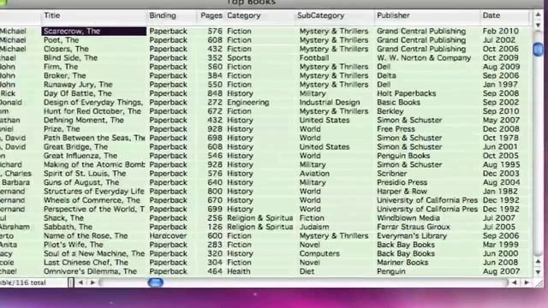
Task: Select 'Soul of a New Machine' cell
Action: point(93,254)
